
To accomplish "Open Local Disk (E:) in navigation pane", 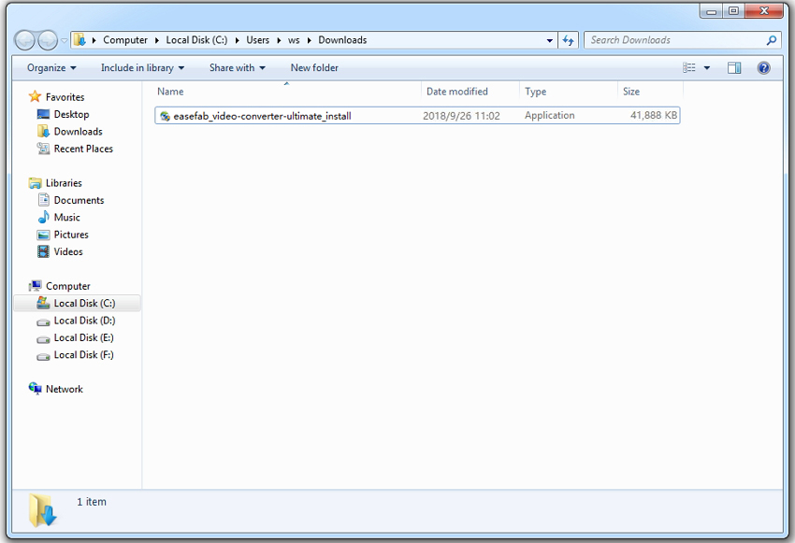I will 83,337.
